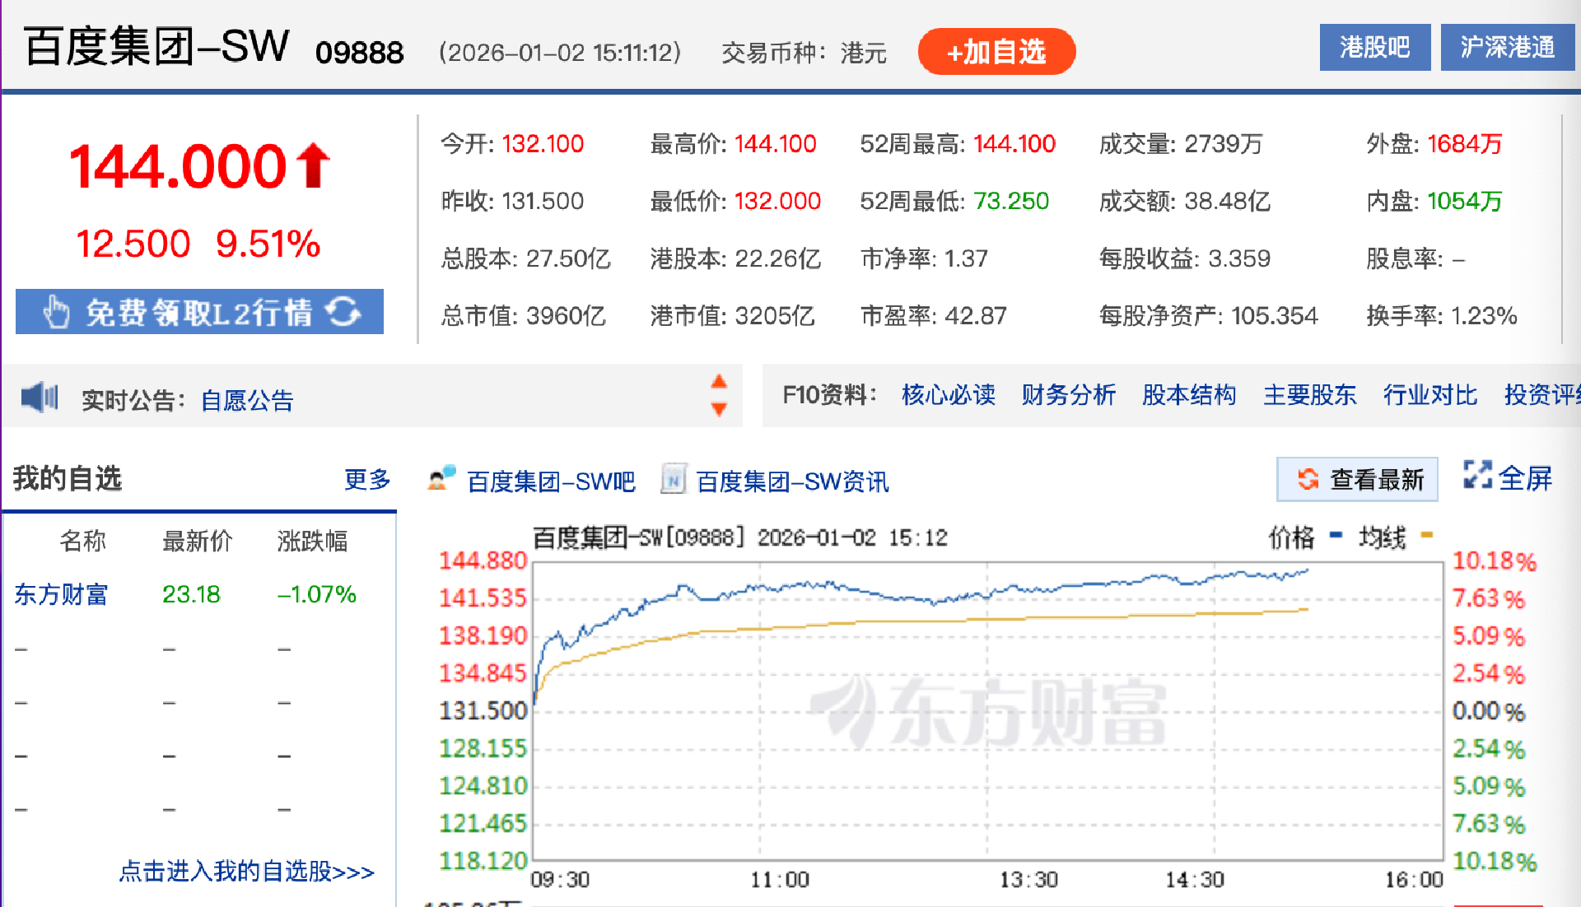Screen dimensions: 1581x907
Task: Click the circular refresh icon inside L2行情 button
Action: [347, 312]
